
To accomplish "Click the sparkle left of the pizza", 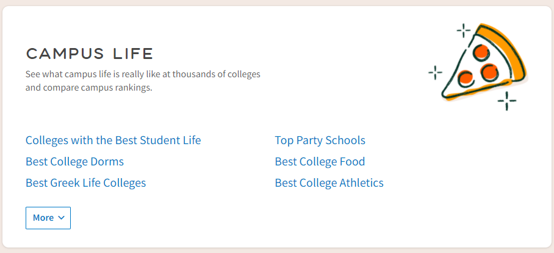I will point(435,73).
